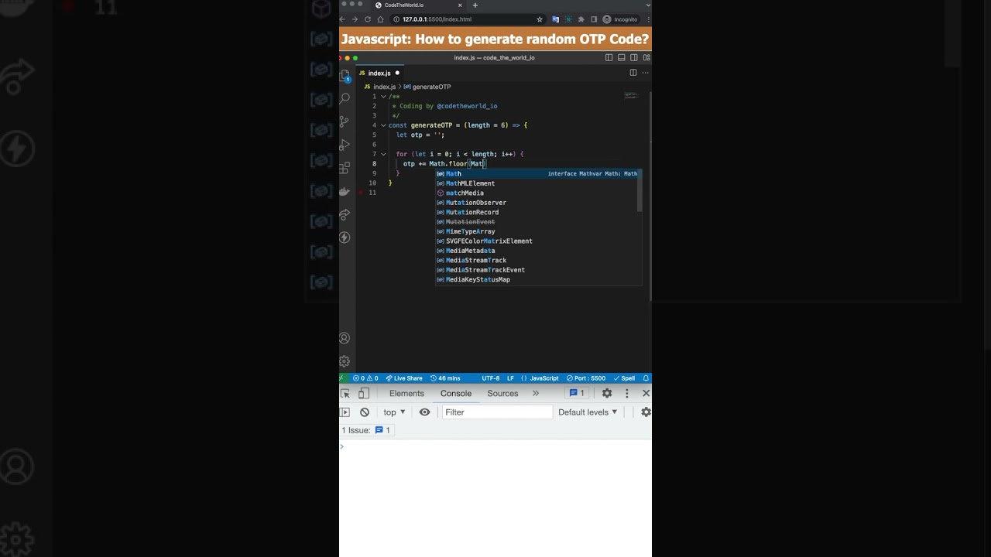The height and width of the screenshot is (557, 991).
Task: Open VS Code notifications bell
Action: (x=646, y=378)
